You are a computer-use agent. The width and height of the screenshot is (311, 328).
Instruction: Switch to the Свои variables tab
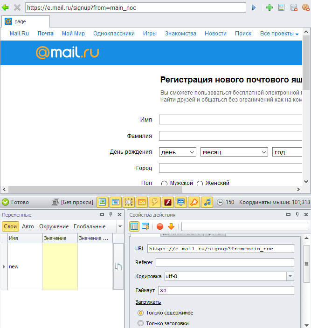click(10, 226)
